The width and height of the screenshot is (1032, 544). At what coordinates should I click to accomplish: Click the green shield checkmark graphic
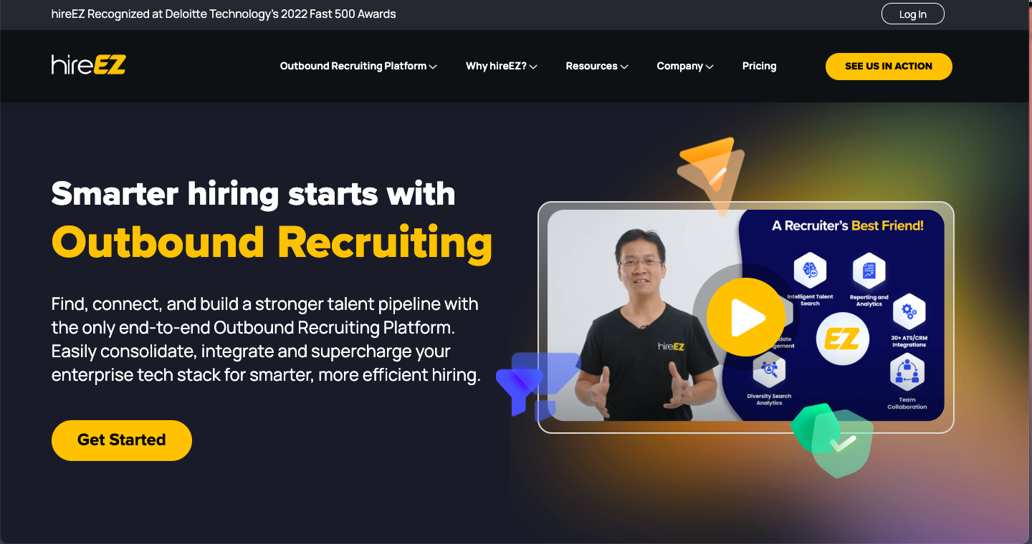[x=832, y=440]
